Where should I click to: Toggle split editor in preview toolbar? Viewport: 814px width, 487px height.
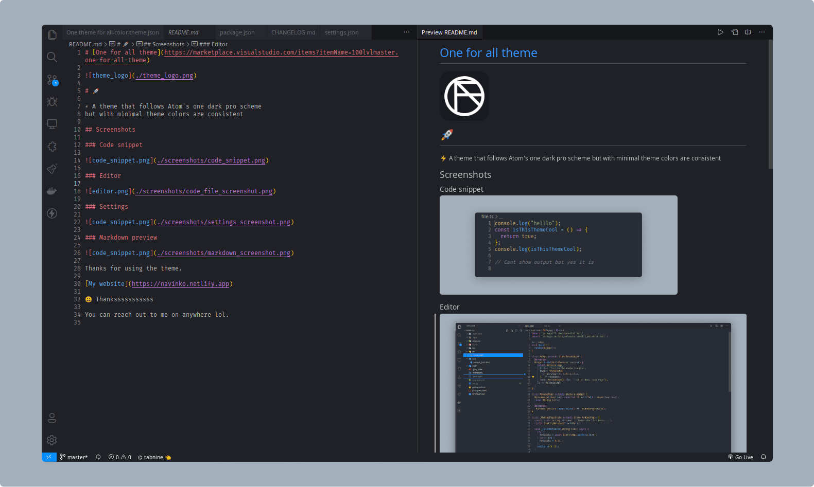748,32
